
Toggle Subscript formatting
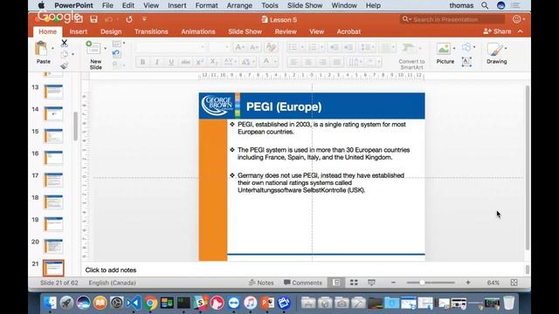click(x=214, y=62)
